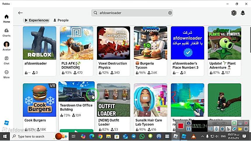The width and height of the screenshot is (251, 141).
Task: Open the PLS AFK Donation thumbnail
Action: 76,43
